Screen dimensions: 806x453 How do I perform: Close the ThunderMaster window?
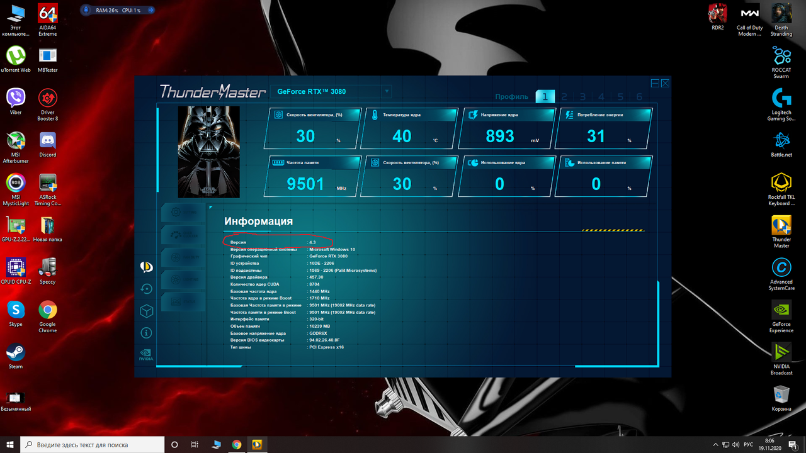pos(665,83)
